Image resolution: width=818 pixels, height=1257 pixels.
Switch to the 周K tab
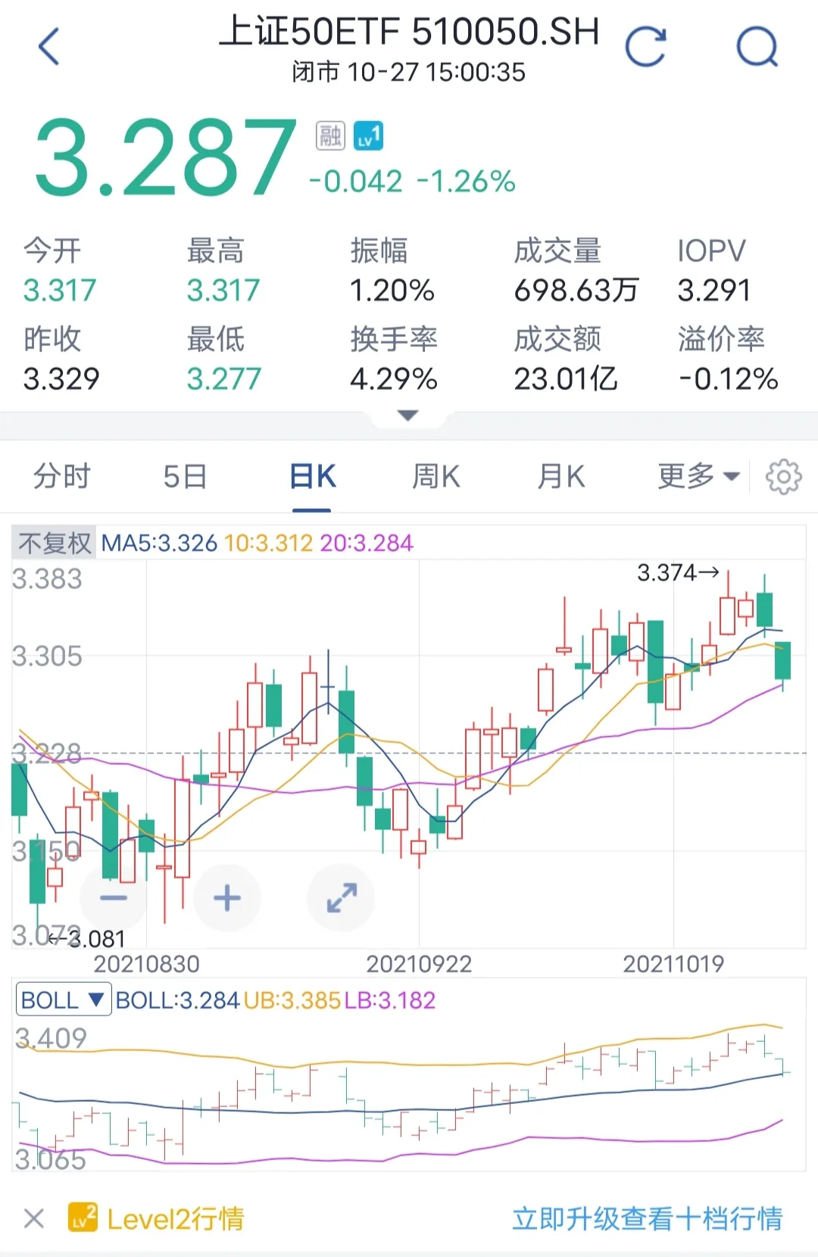[x=436, y=477]
